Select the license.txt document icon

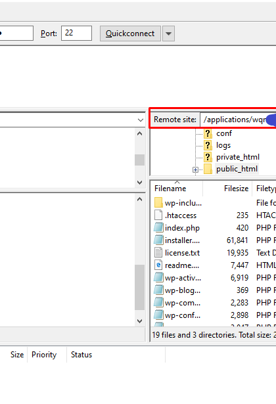click(x=158, y=252)
